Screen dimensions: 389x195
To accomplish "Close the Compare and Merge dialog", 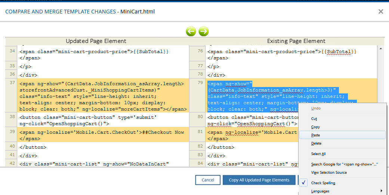I will (x=380, y=12).
